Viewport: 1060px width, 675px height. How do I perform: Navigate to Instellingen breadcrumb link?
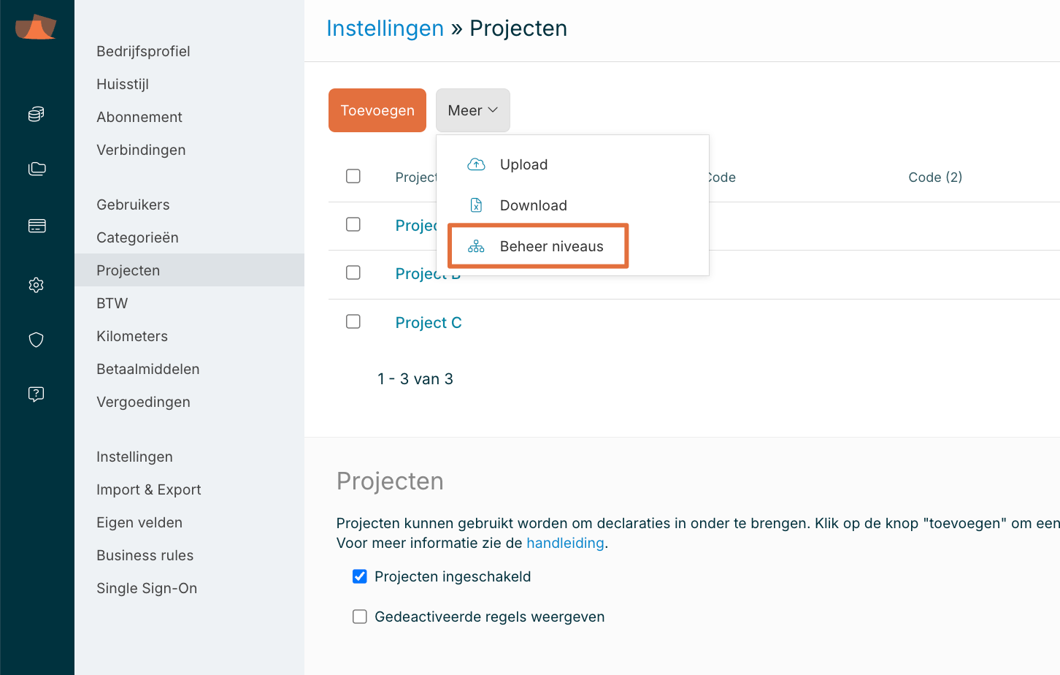pyautogui.click(x=385, y=28)
